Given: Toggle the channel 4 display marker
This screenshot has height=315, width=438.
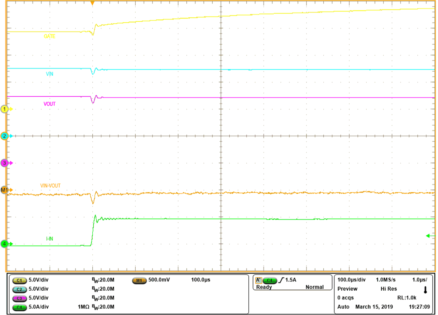Looking at the screenshot, I should [5, 244].
